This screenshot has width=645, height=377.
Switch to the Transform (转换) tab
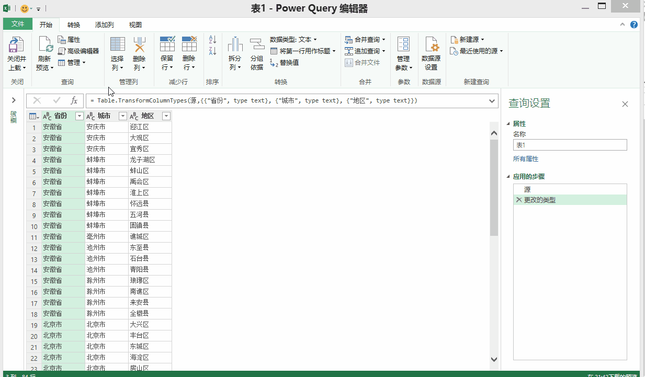[x=74, y=25]
